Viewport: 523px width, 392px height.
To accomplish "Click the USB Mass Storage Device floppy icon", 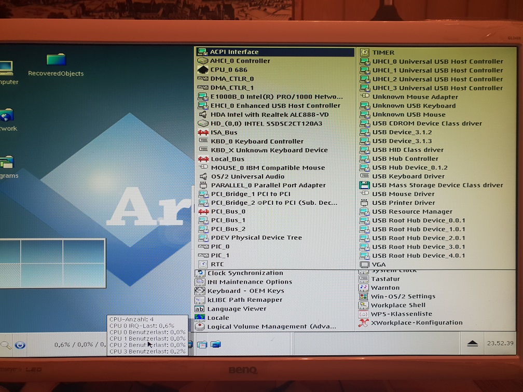I will point(364,185).
